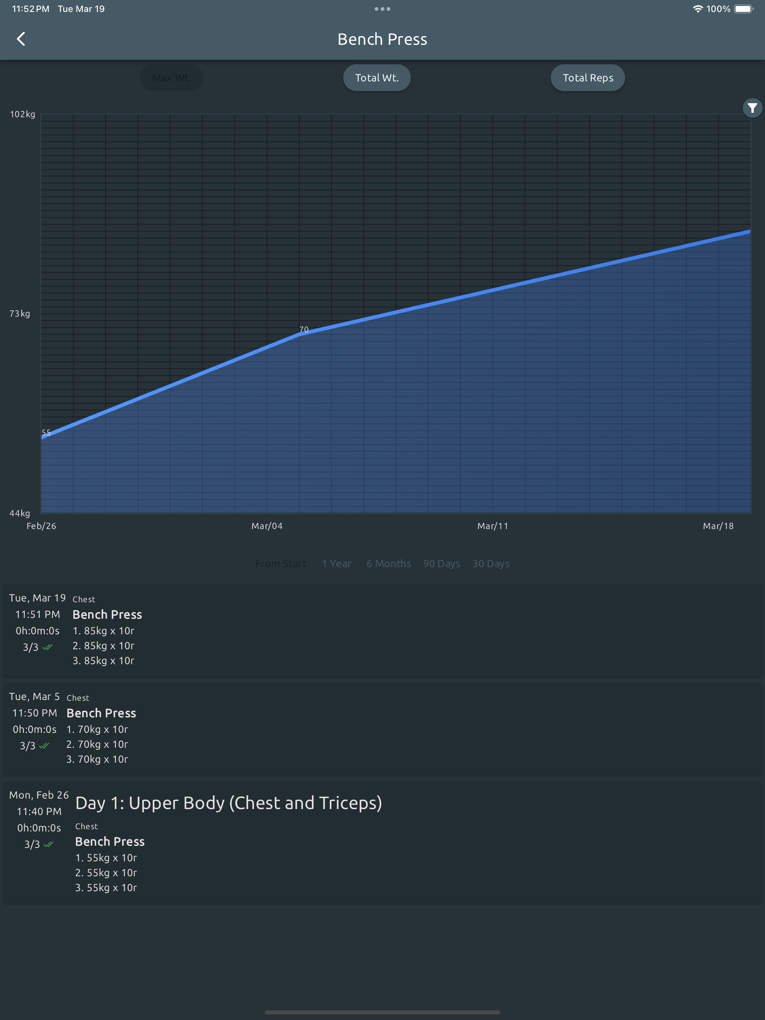
Task: Tap the Mar/11 date axis label
Action: 493,526
